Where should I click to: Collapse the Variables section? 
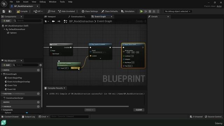coord(2,106)
